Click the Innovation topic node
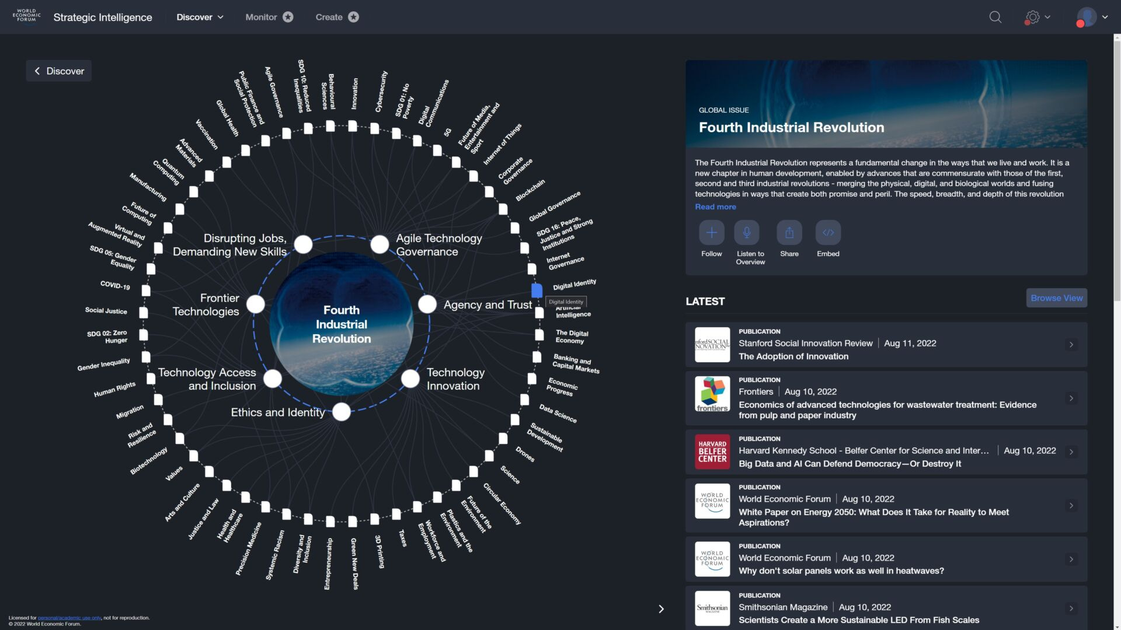 pos(353,126)
